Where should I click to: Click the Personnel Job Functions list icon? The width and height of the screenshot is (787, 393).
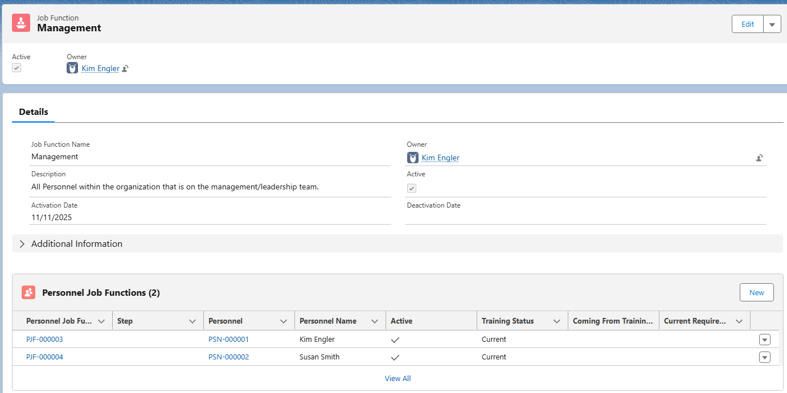point(28,292)
